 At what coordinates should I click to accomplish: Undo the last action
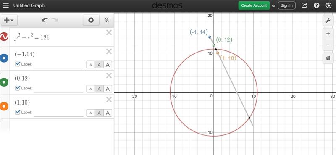(x=45, y=20)
